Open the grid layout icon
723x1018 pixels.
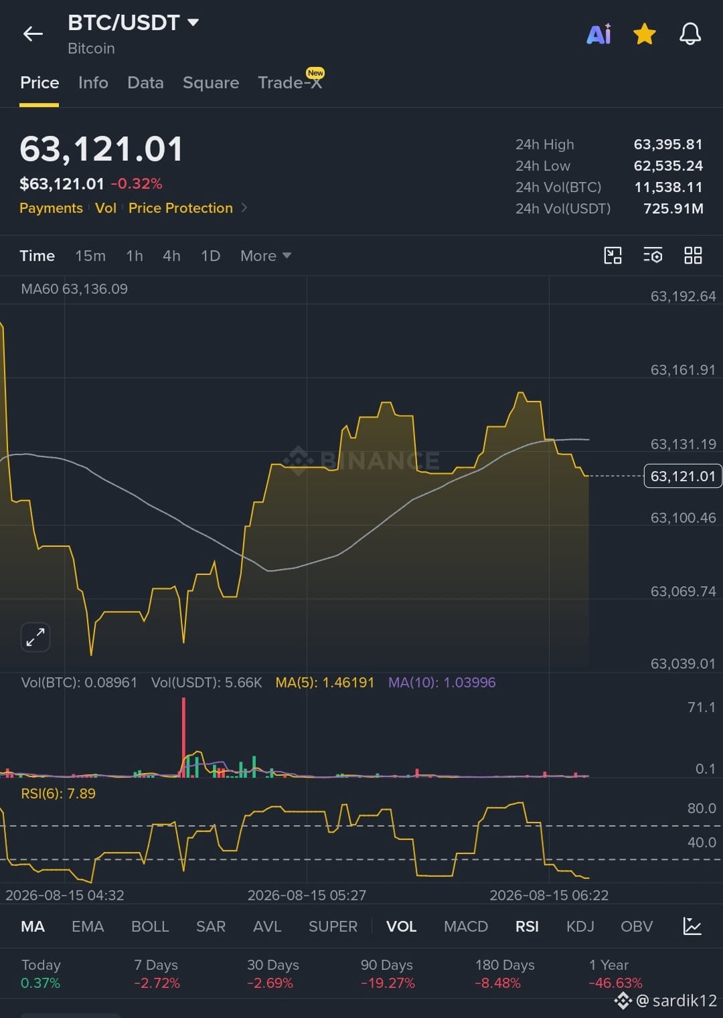click(693, 255)
